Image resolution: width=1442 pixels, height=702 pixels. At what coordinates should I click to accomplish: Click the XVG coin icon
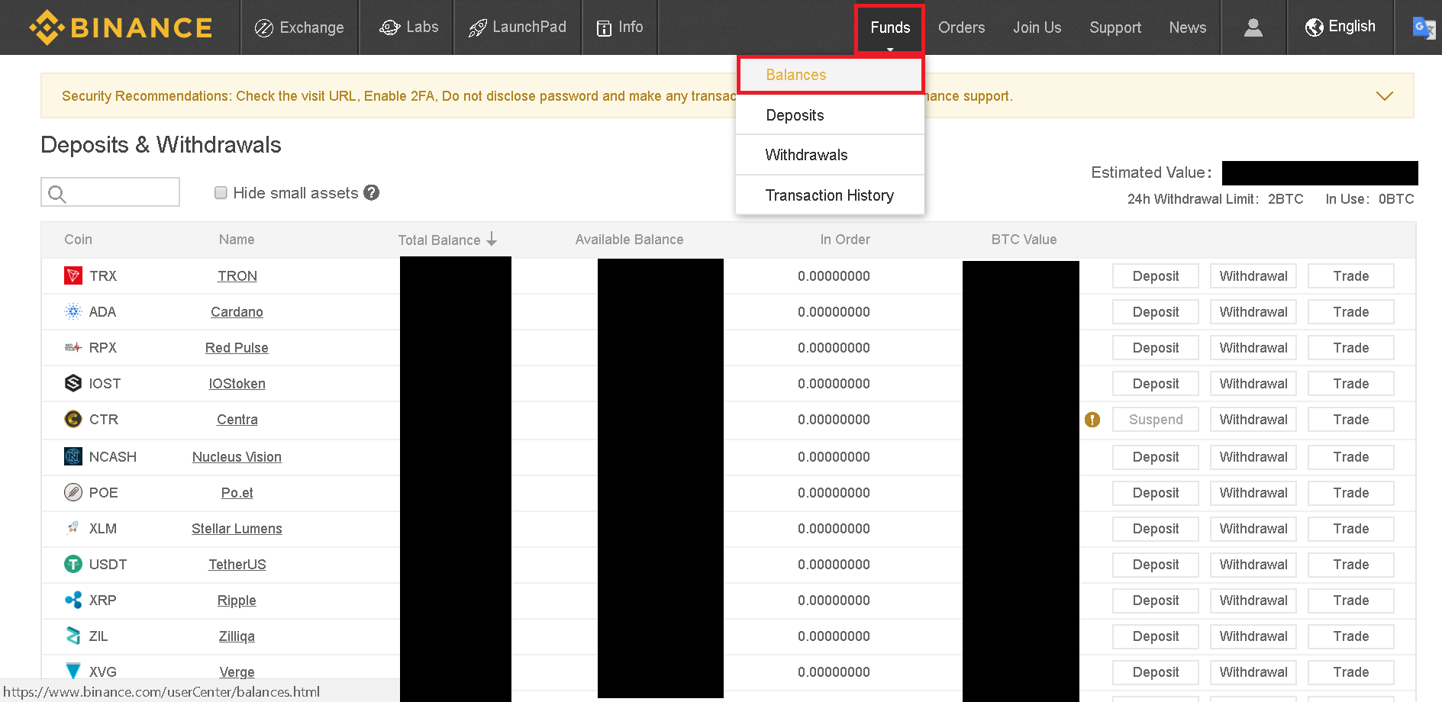73,671
